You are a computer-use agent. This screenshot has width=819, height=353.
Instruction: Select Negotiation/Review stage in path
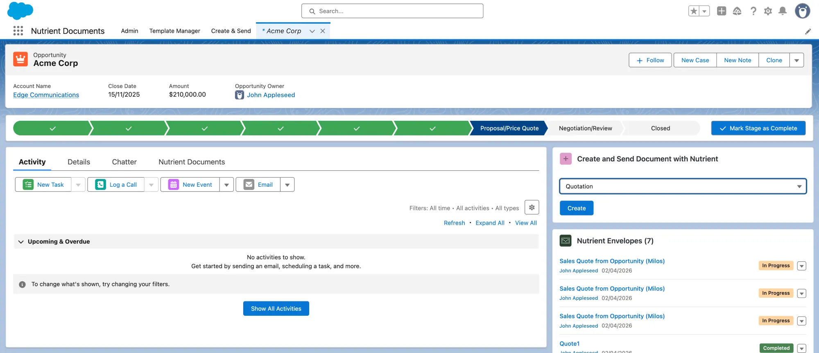(585, 128)
